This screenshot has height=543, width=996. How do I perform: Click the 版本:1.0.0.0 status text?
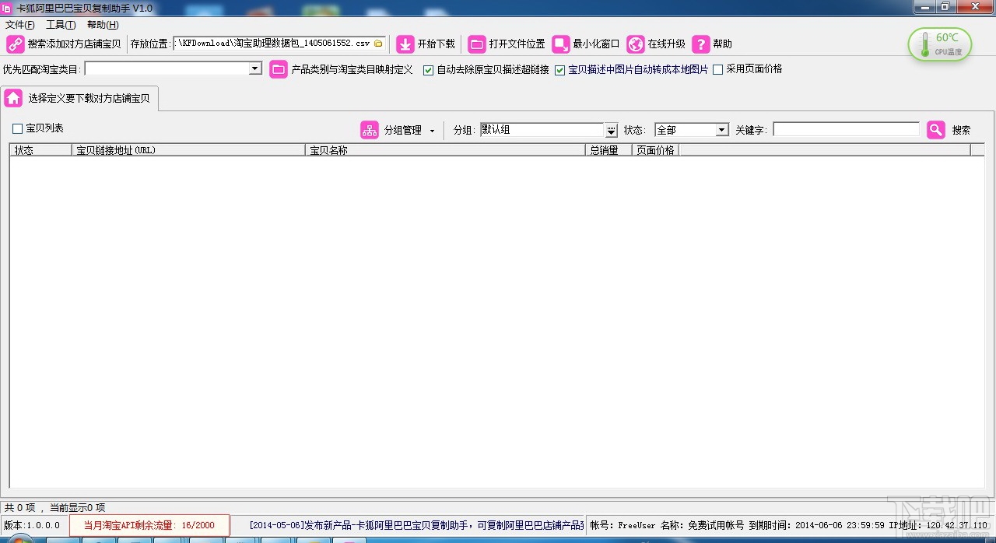32,525
